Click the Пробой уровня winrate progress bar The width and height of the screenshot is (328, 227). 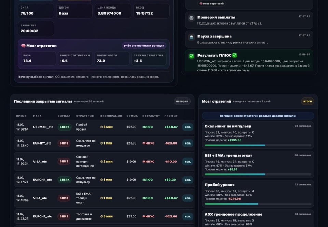coord(258,203)
